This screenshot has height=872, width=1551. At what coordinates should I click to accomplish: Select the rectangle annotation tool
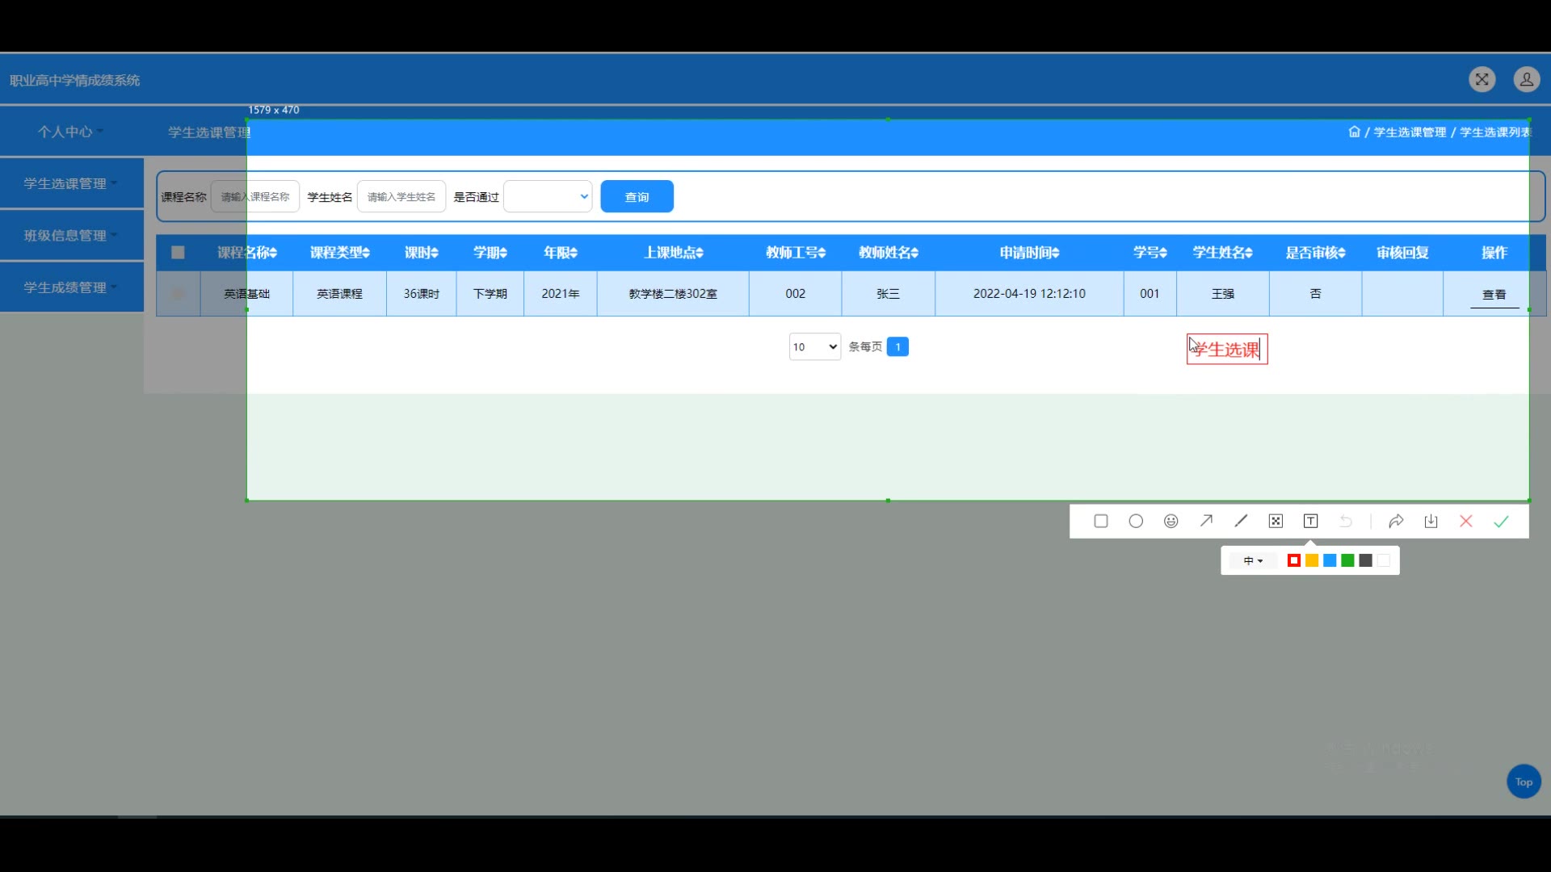coord(1100,522)
